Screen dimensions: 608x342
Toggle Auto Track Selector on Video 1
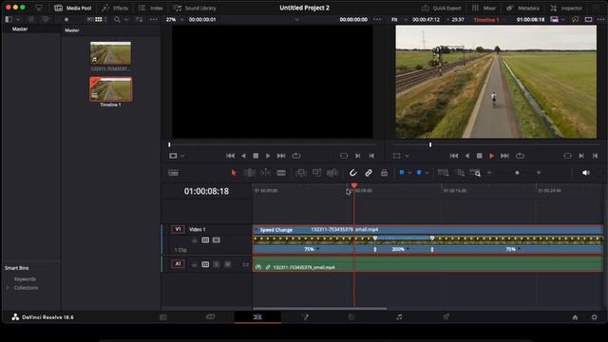tap(205, 240)
